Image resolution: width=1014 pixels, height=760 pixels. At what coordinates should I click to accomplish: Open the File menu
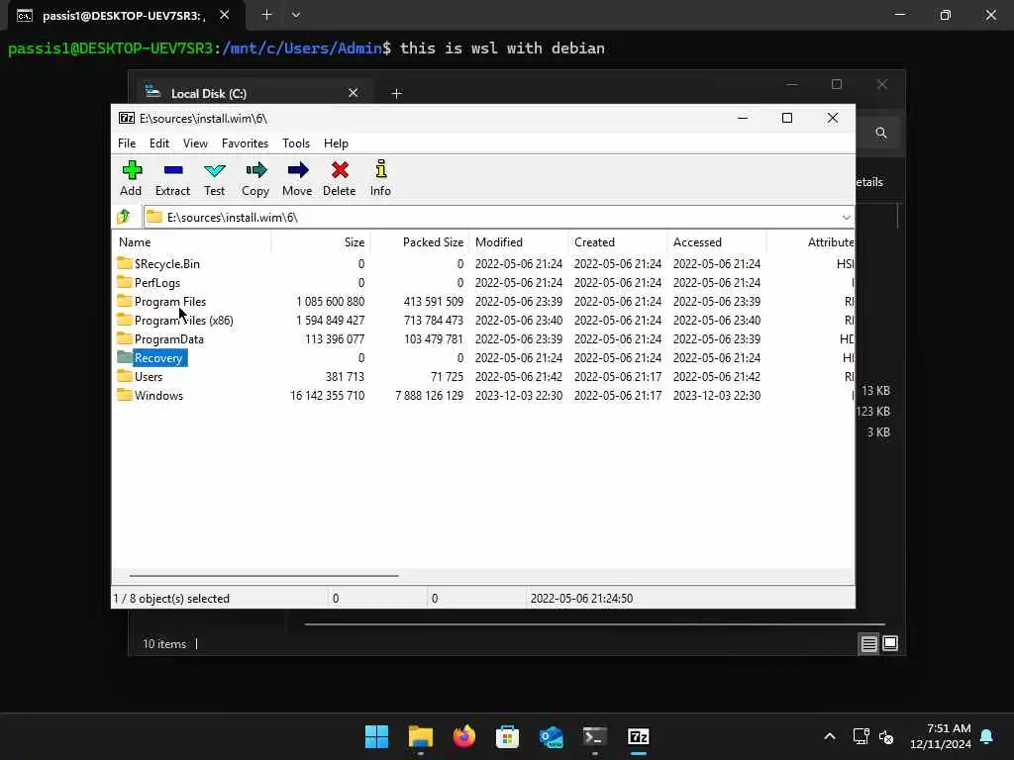click(x=127, y=142)
